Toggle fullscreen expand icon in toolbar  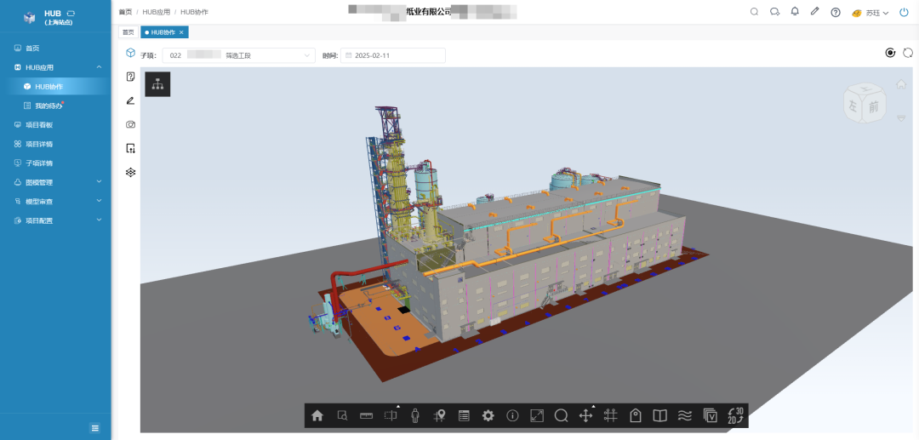click(x=537, y=416)
